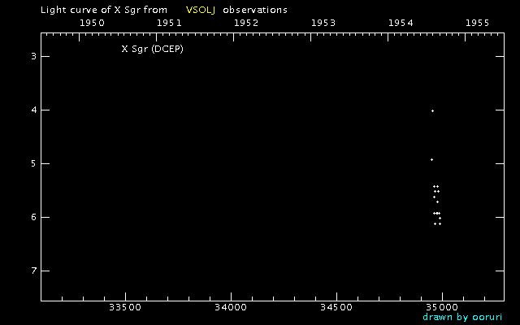Screen dimensions: 520x325
Task: Select the 35000 Julian date axis label
Action: 442,308
